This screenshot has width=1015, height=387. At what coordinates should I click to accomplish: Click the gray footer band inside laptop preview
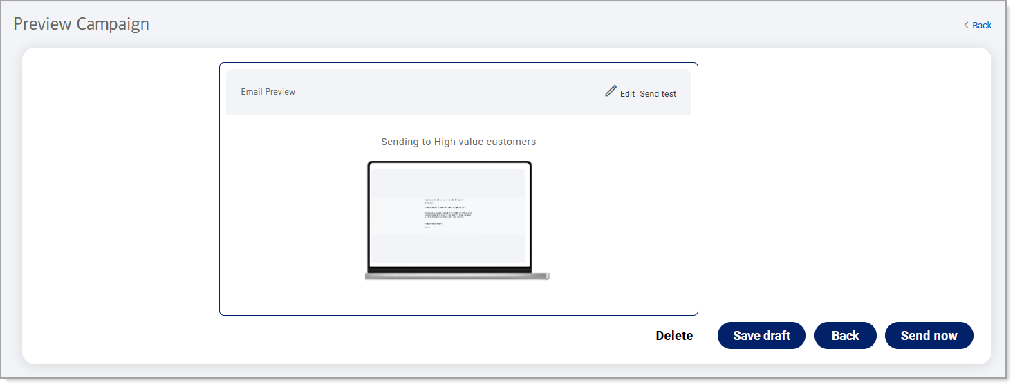pos(449,247)
